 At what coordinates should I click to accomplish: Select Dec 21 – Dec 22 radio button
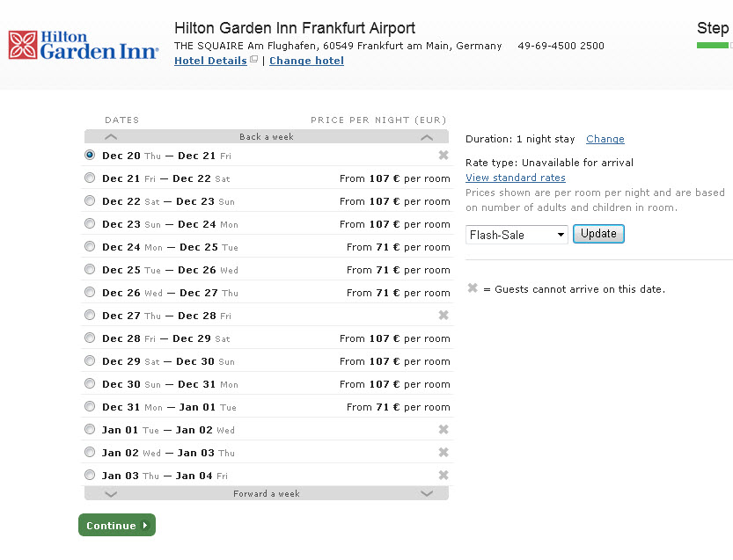(90, 178)
